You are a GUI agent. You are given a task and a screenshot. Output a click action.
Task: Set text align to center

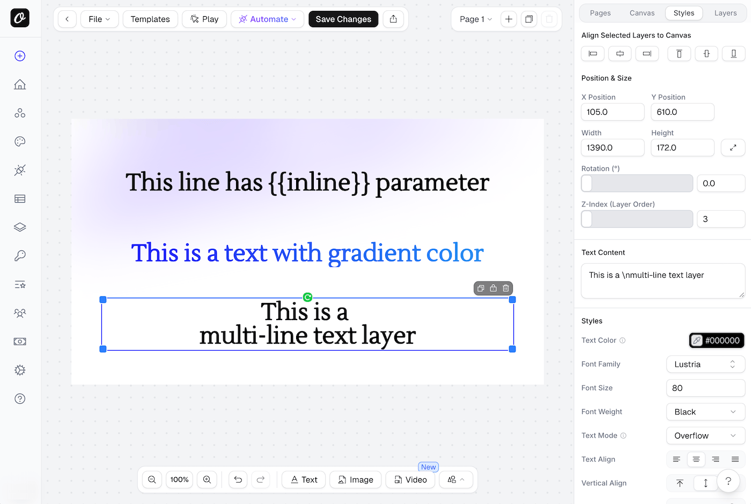[x=696, y=459]
